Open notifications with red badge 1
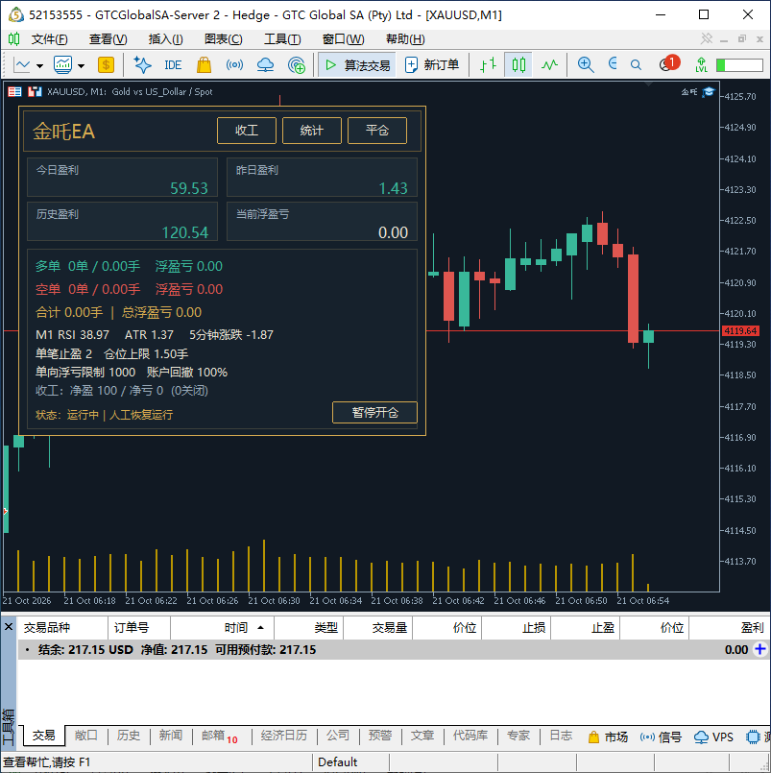This screenshot has height=773, width=771. tap(669, 64)
